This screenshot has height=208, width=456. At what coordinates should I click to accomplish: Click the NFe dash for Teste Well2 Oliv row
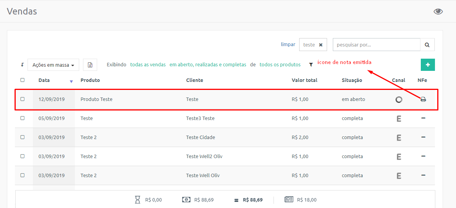(423, 156)
